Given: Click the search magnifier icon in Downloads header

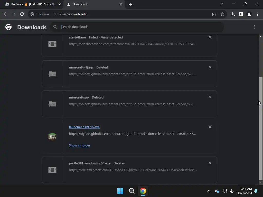Looking at the screenshot, I should pos(55,27).
